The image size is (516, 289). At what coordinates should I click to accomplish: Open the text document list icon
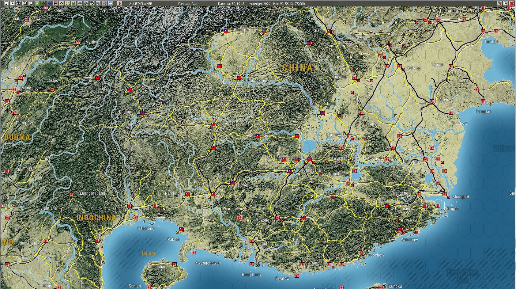point(13,3)
